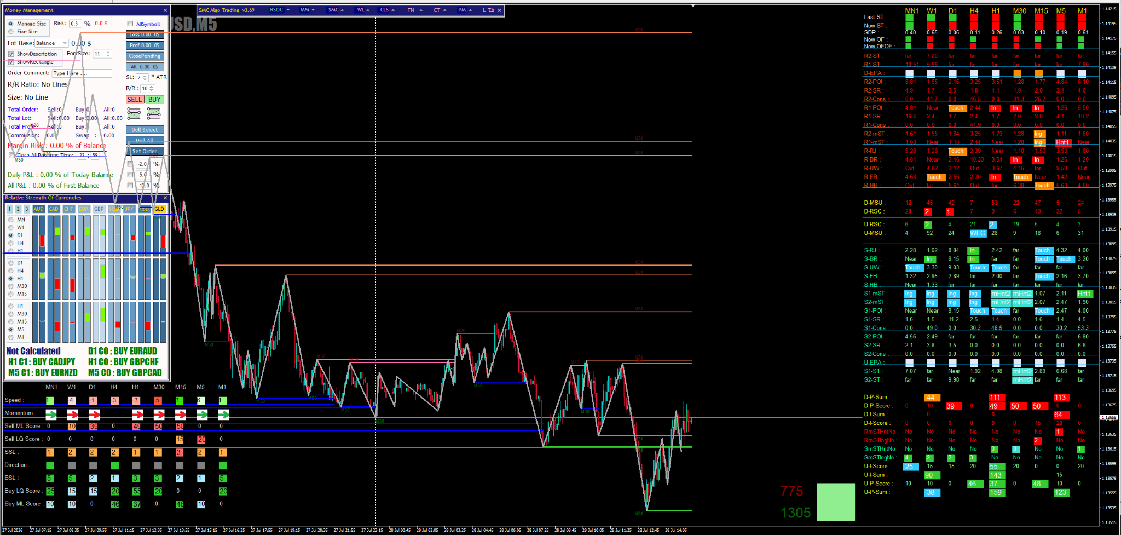Collapse the RSOC panel toggle arrow

[288, 10]
